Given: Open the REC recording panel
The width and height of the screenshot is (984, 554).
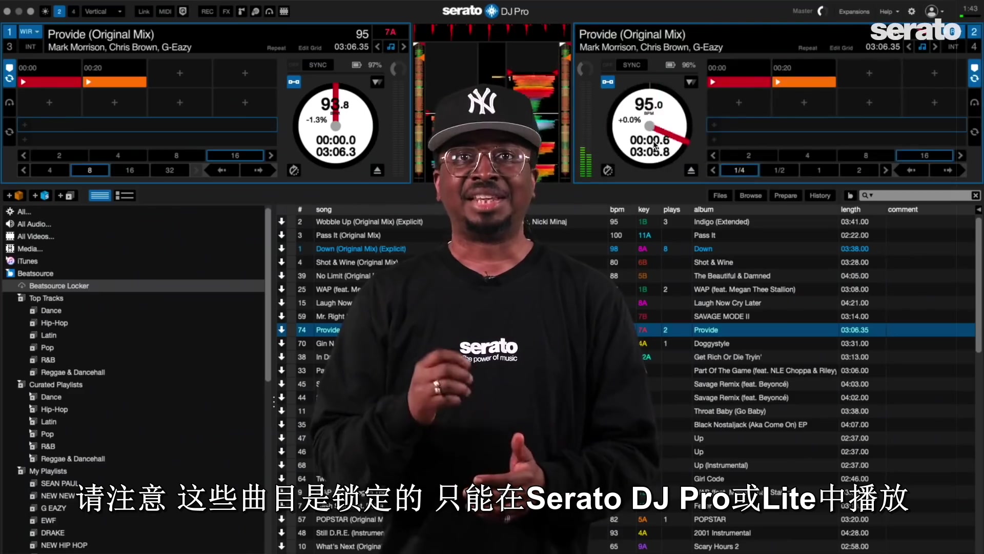Looking at the screenshot, I should (207, 11).
